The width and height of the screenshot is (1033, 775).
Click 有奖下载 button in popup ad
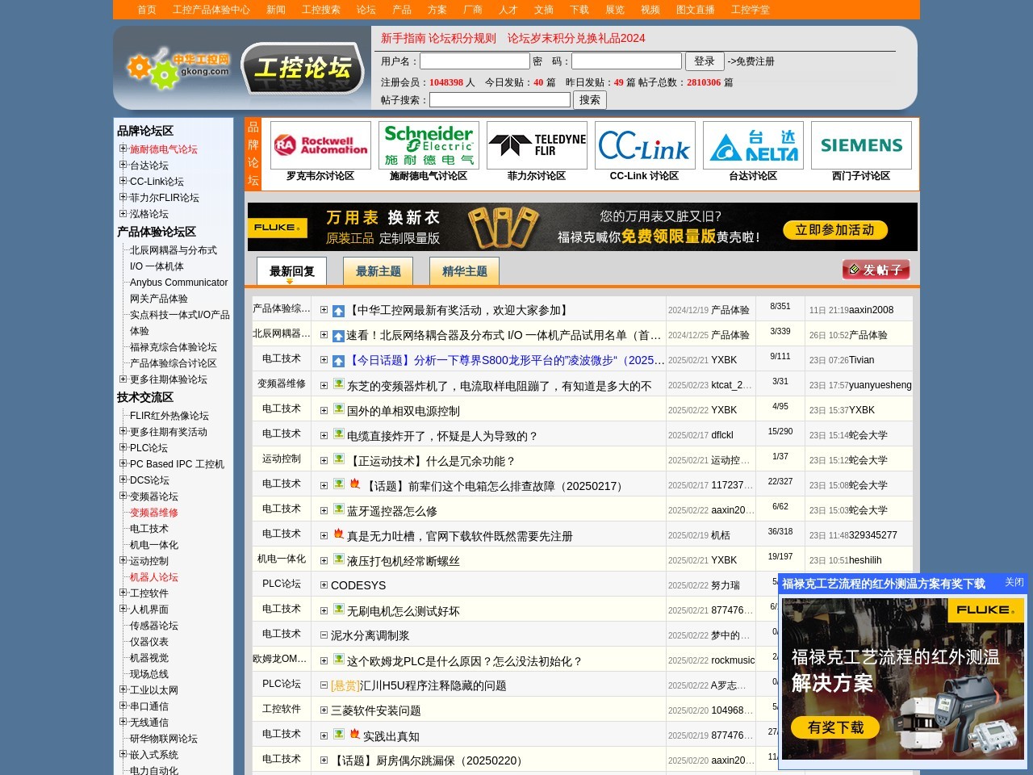[x=835, y=727]
